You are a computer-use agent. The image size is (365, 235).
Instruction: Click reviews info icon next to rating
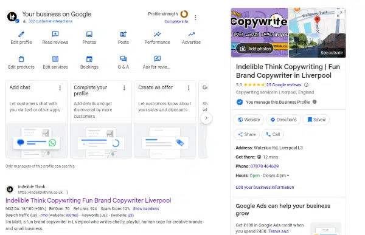[307, 85]
